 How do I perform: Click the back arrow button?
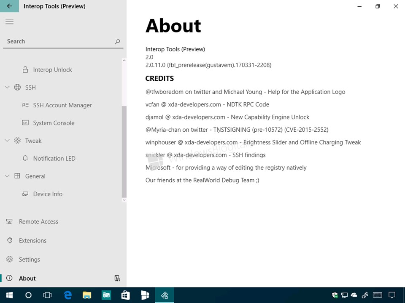click(x=9, y=6)
